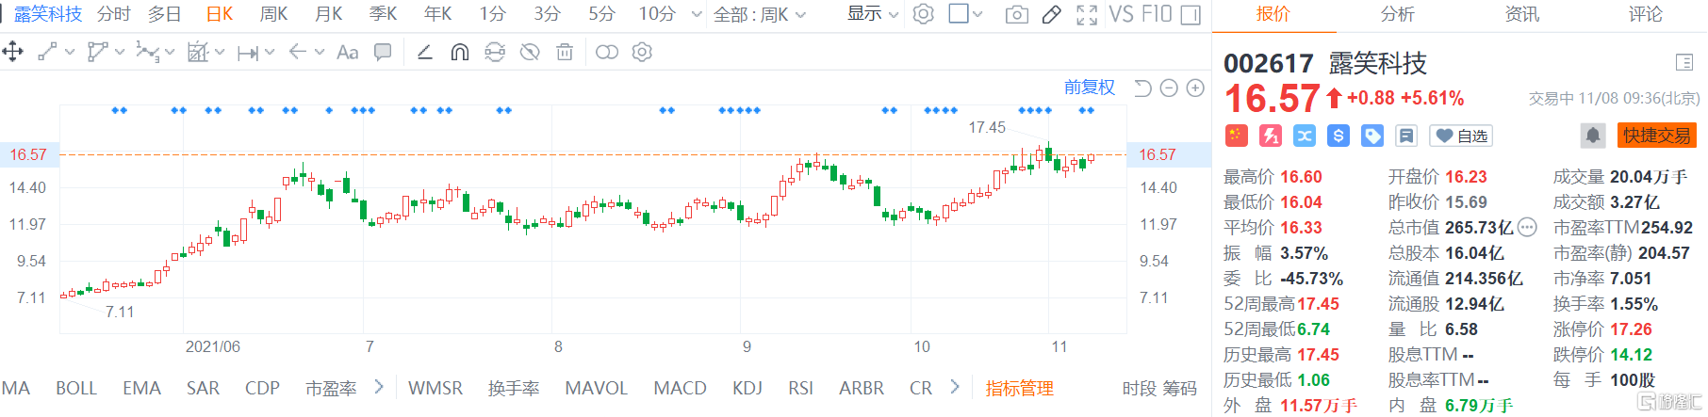The image size is (1708, 417).
Task: Click the pink lightning level icon
Action: tap(1271, 136)
